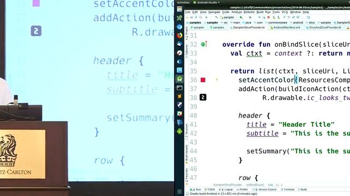Open the Tools menu
The image size is (350, 196).
coord(276,12)
